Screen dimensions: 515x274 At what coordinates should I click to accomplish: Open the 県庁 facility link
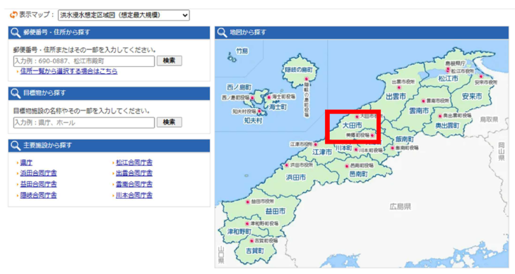(x=26, y=163)
